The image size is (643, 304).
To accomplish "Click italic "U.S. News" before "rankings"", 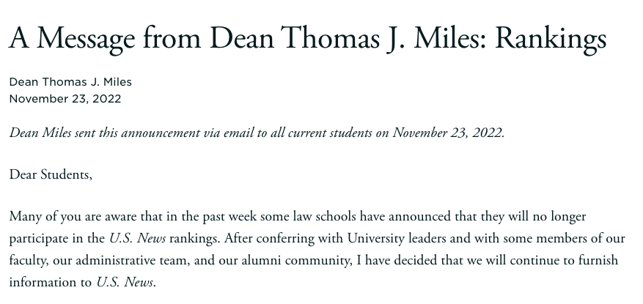I will [137, 239].
